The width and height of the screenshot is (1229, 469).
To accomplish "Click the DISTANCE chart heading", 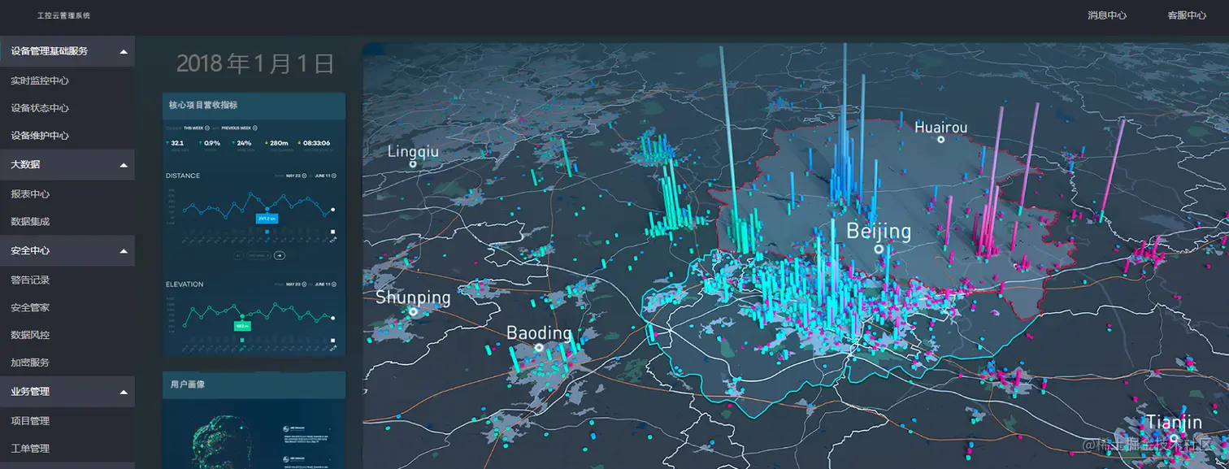I will click(183, 176).
